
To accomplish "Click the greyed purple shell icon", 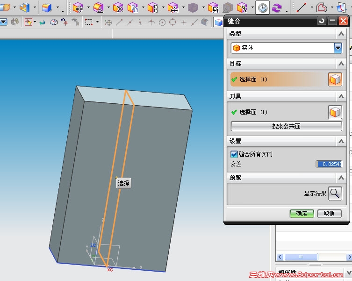I will pyautogui.click(x=193, y=7).
